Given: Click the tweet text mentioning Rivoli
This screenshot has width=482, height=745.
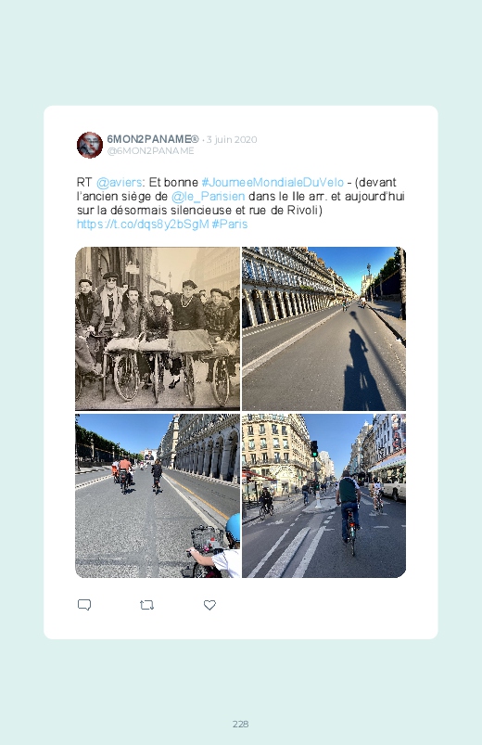Looking at the screenshot, I should coord(240,203).
